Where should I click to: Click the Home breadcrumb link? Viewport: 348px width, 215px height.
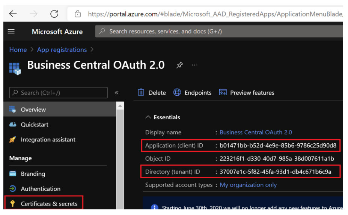coord(18,50)
